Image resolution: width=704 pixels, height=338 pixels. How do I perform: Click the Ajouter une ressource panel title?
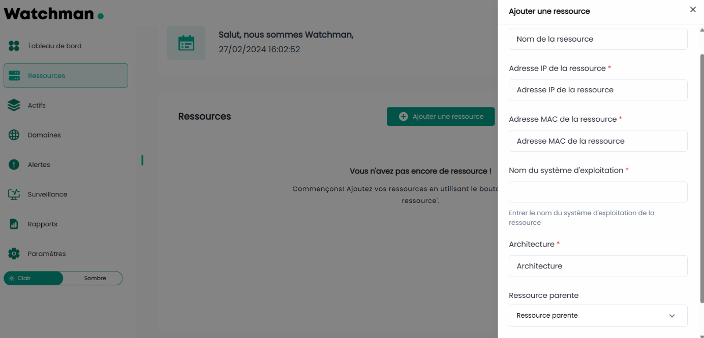point(549,11)
